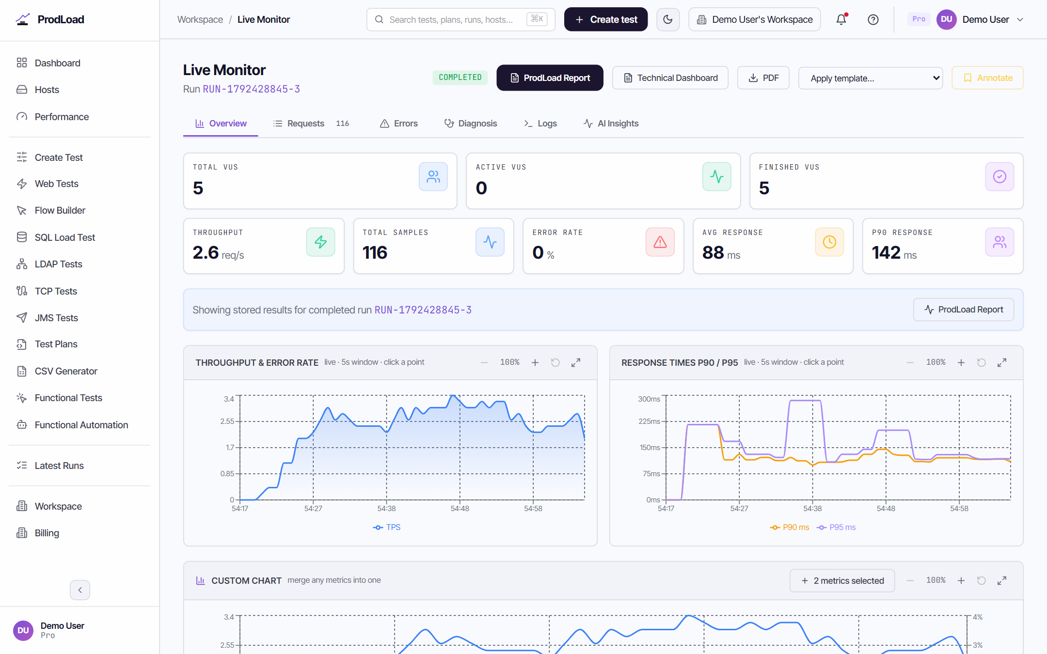This screenshot has height=654, width=1047.
Task: Open the AI Insights tab
Action: click(611, 124)
